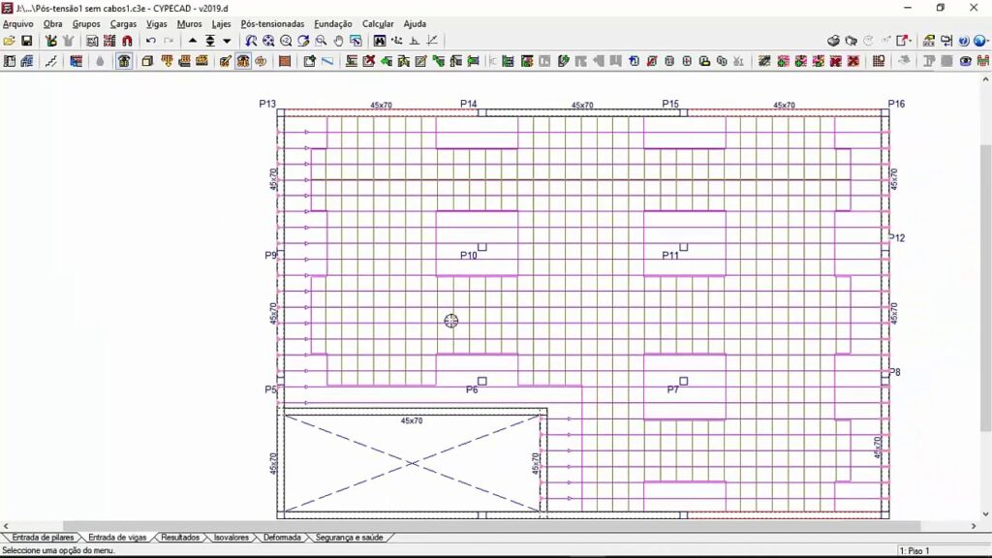Screen dimensions: 992x558
Task: Open the blue help question-mark dropdown
Action: coord(965,41)
